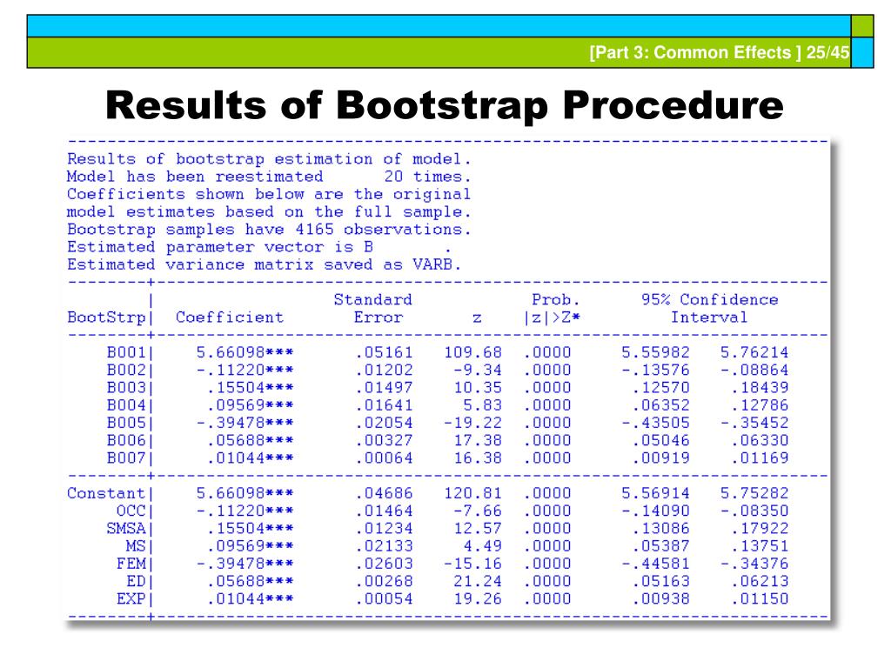The image size is (891, 668).
Task: Click confidence bound '.06213'
Action: click(760, 582)
